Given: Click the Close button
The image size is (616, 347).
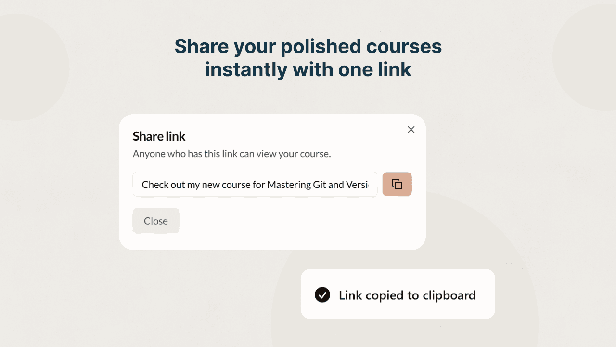Looking at the screenshot, I should [155, 221].
